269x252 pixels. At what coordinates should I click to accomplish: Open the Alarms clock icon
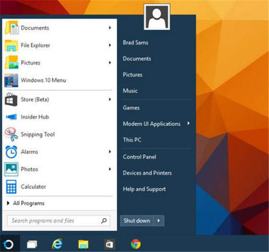pos(11,152)
